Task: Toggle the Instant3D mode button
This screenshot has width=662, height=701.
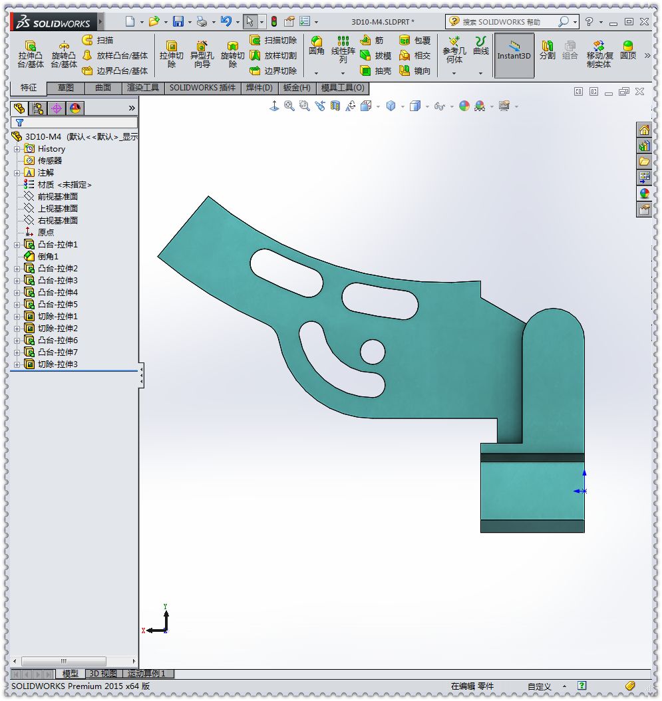Action: point(514,55)
